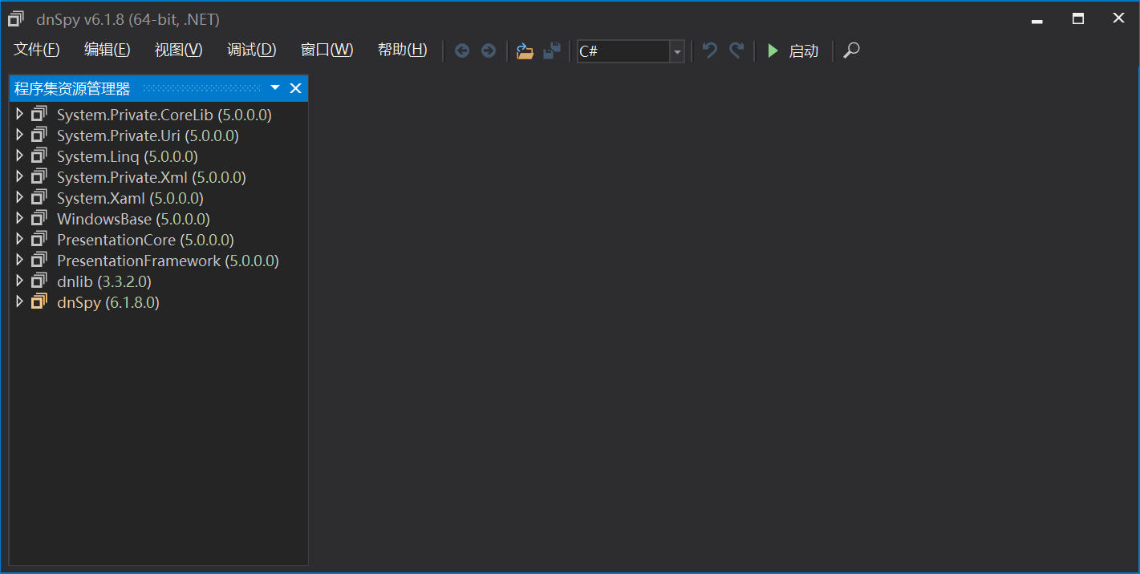
Task: Expand the System.Private.CoreLib node
Action: tap(20, 115)
